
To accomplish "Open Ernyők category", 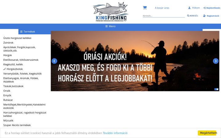I will point(7,95).
